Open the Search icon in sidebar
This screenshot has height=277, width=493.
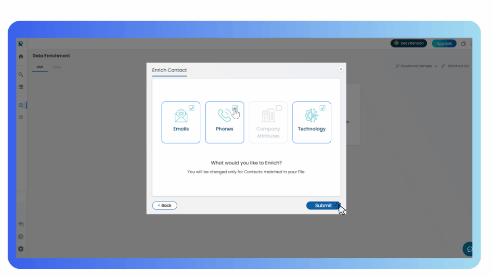tap(21, 75)
